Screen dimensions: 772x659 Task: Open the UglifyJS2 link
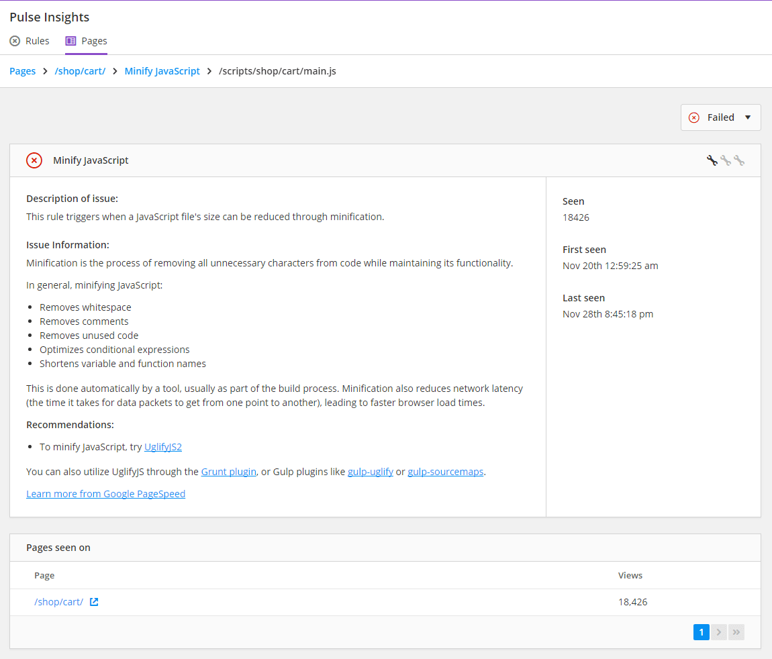pos(163,446)
